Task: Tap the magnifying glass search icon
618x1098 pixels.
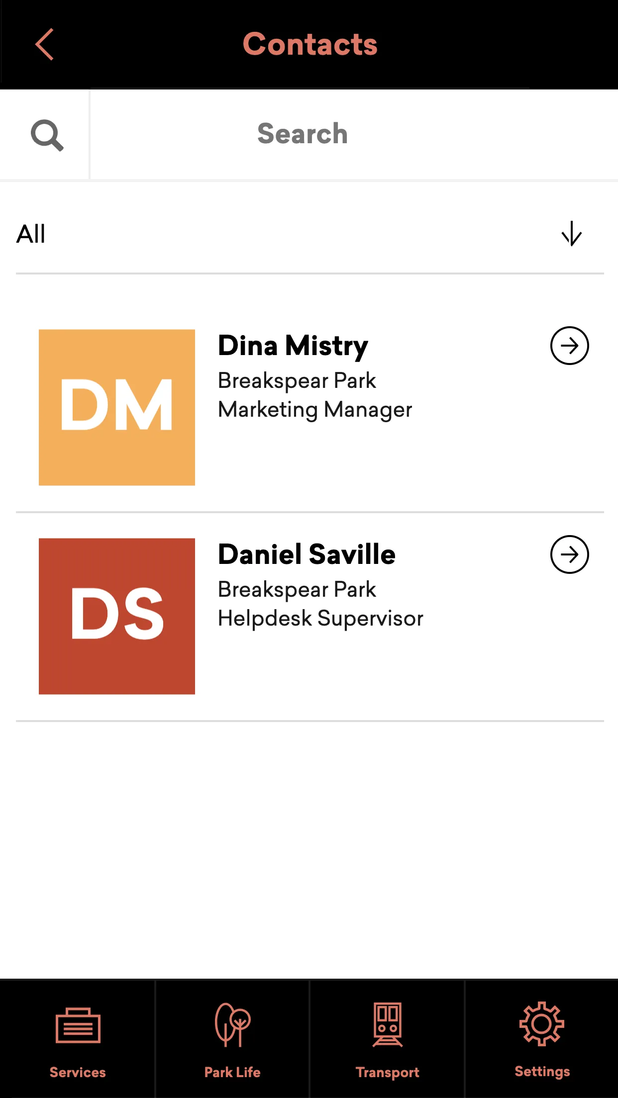Action: (x=47, y=135)
